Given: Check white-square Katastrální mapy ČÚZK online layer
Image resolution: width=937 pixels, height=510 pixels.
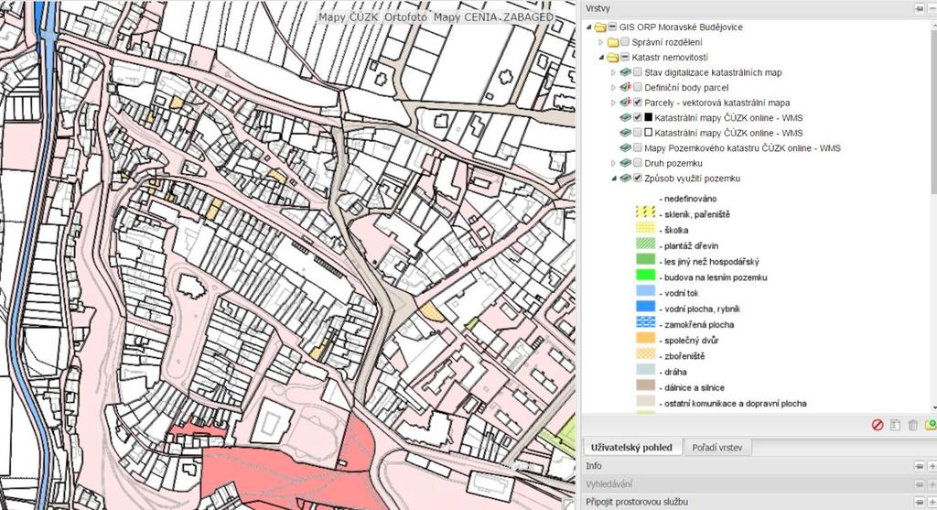Looking at the screenshot, I should 638,133.
